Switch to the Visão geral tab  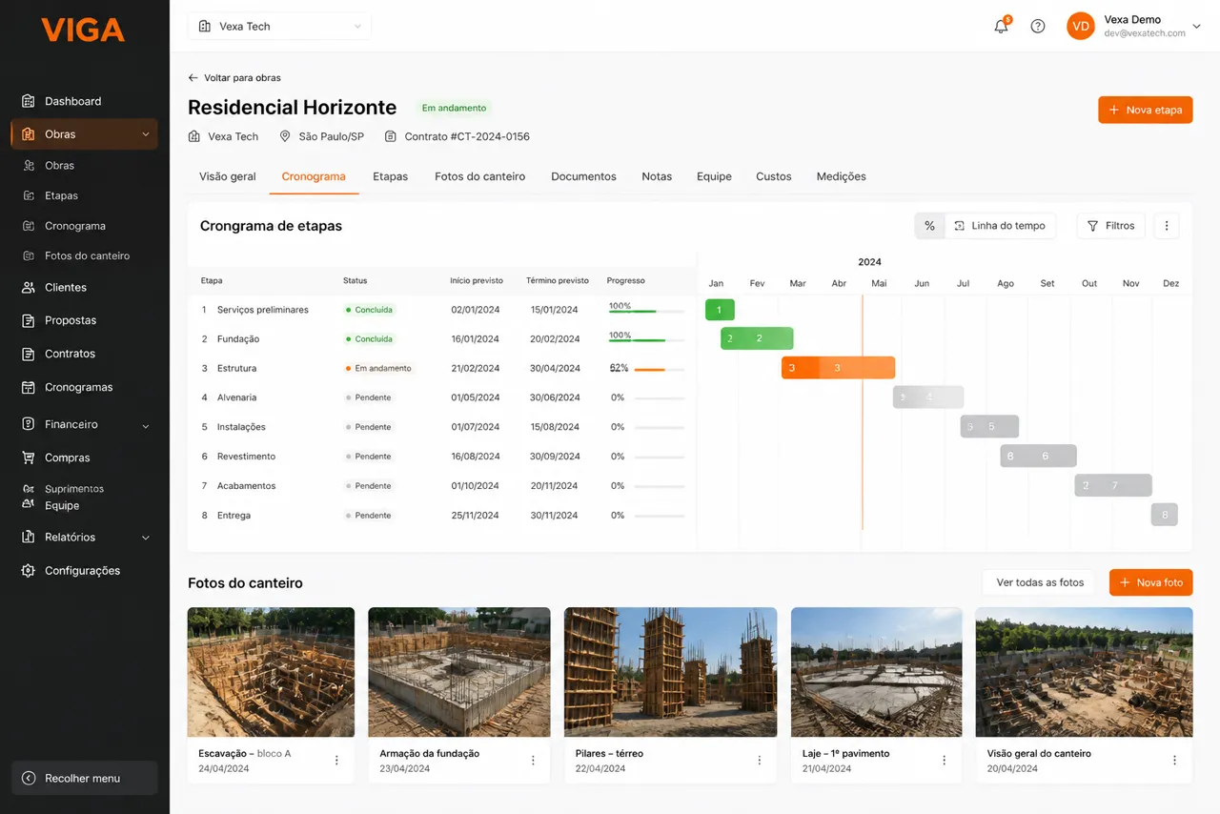(x=228, y=176)
